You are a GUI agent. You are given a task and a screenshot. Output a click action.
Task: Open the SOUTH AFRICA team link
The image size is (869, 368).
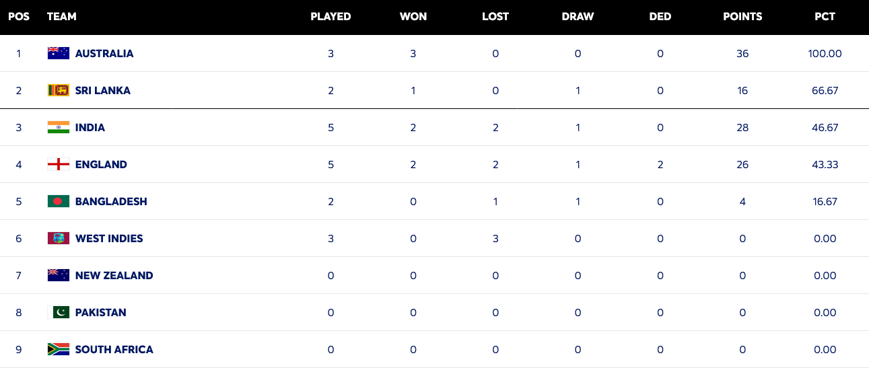(x=114, y=349)
